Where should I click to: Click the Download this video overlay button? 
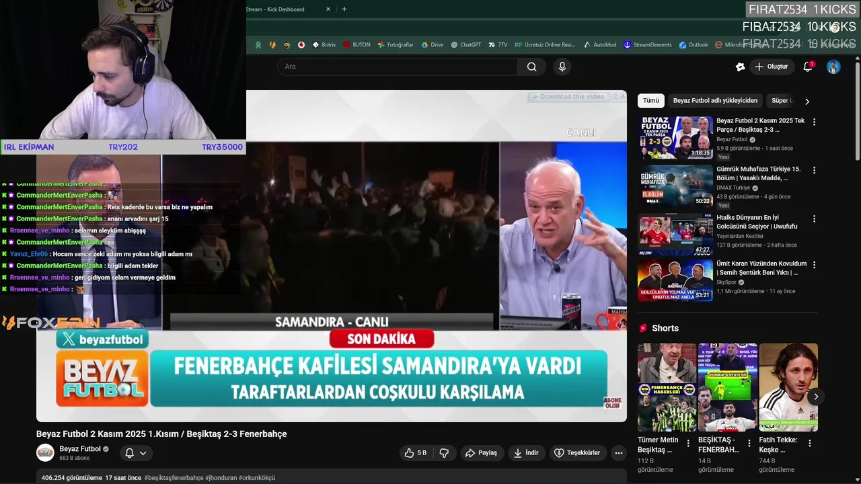coord(568,97)
